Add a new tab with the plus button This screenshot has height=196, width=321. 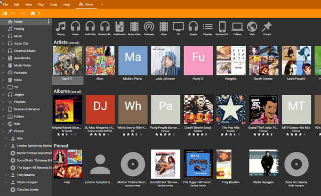click(102, 4)
